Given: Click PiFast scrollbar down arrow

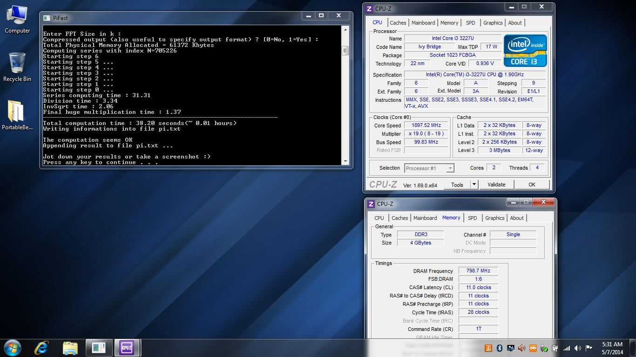Looking at the screenshot, I should (345, 160).
